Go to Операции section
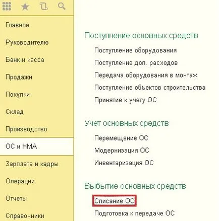 (x=20, y=181)
